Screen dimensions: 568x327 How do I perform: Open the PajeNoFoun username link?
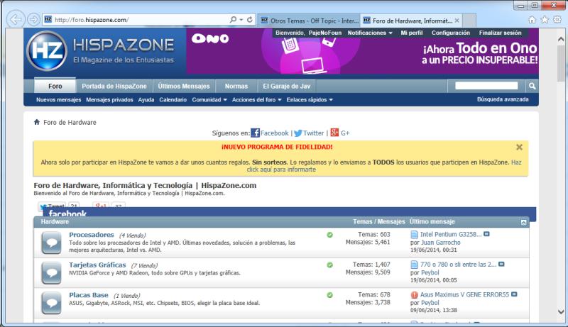[325, 33]
